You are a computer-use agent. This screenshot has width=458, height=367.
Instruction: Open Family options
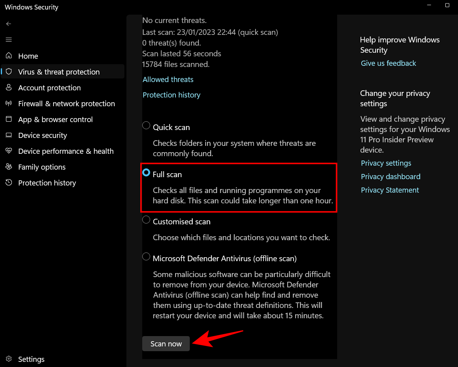tap(42, 167)
